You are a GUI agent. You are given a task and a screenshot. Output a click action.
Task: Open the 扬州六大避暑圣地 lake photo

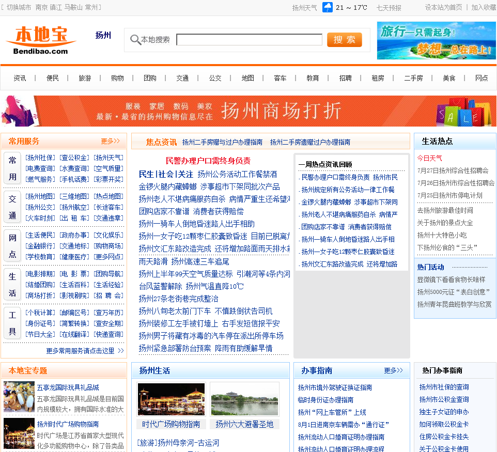tap(244, 399)
